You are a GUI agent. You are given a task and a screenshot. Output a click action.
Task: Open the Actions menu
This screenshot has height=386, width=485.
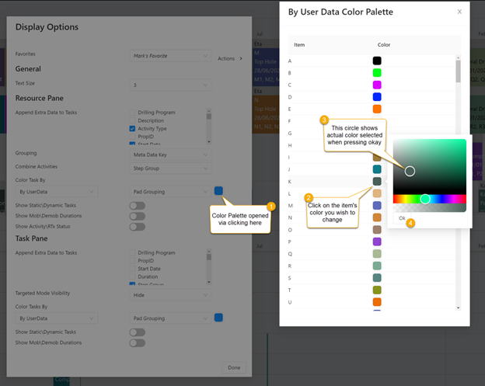[230, 58]
